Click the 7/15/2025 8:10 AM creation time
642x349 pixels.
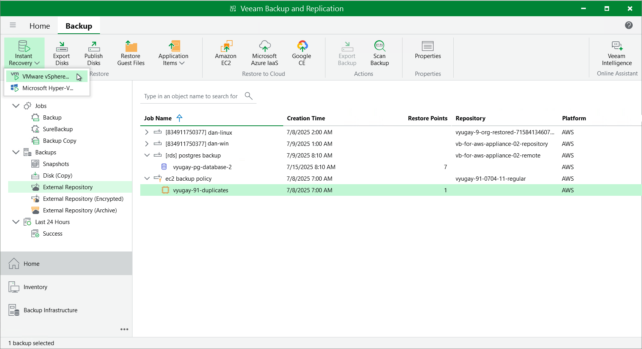(x=311, y=167)
